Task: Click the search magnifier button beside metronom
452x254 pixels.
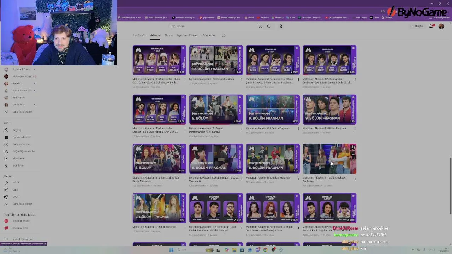Action: 269,26
